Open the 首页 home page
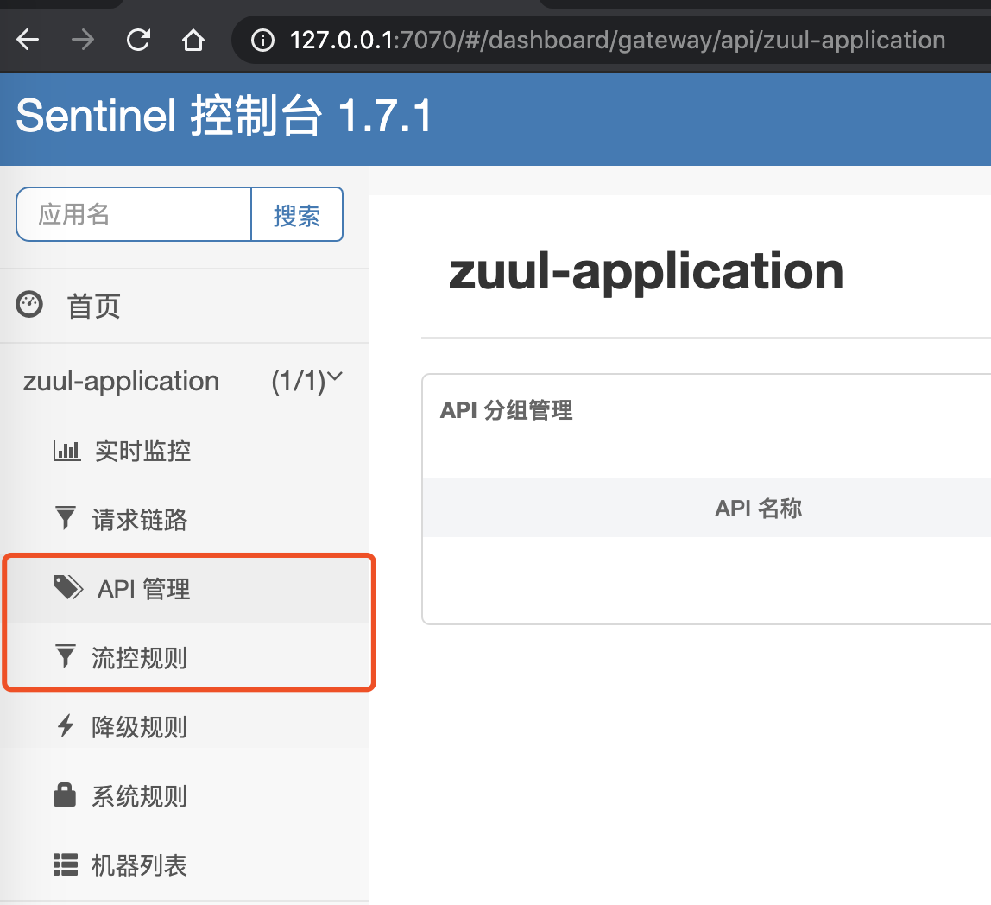 [93, 305]
